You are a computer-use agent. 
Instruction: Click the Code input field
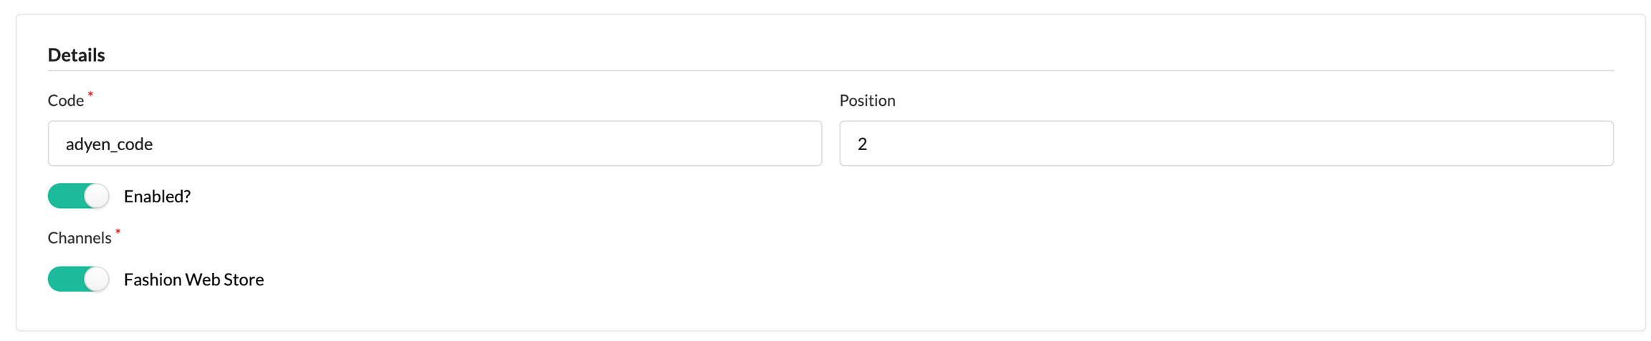434,144
